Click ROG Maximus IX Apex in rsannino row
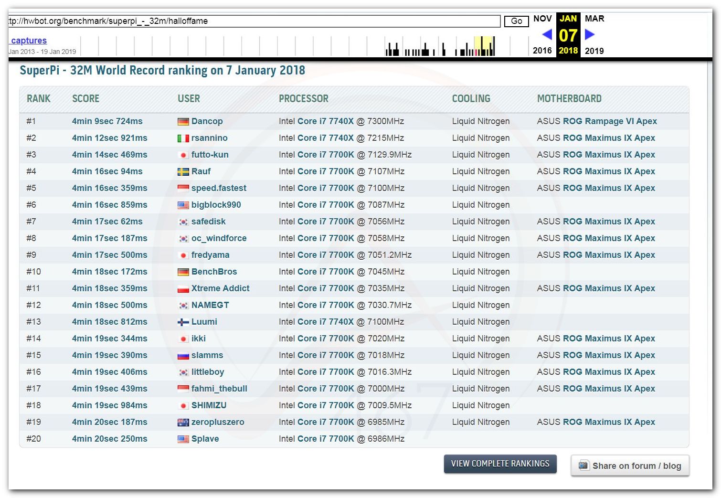The height and width of the screenshot is (498, 721). [x=609, y=138]
